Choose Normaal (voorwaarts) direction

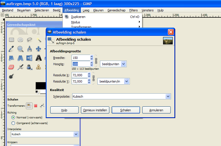click(13, 118)
